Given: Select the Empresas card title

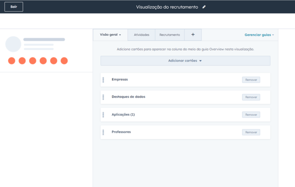Looking at the screenshot, I should [x=119, y=80].
